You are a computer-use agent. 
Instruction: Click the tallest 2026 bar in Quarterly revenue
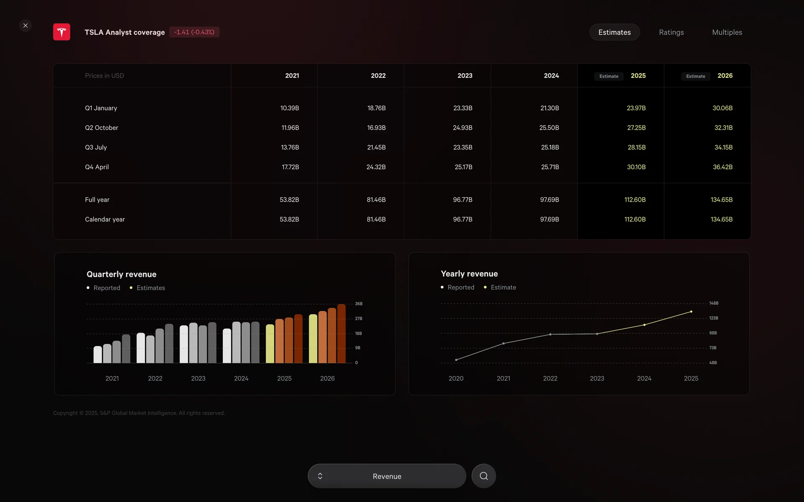[341, 333]
